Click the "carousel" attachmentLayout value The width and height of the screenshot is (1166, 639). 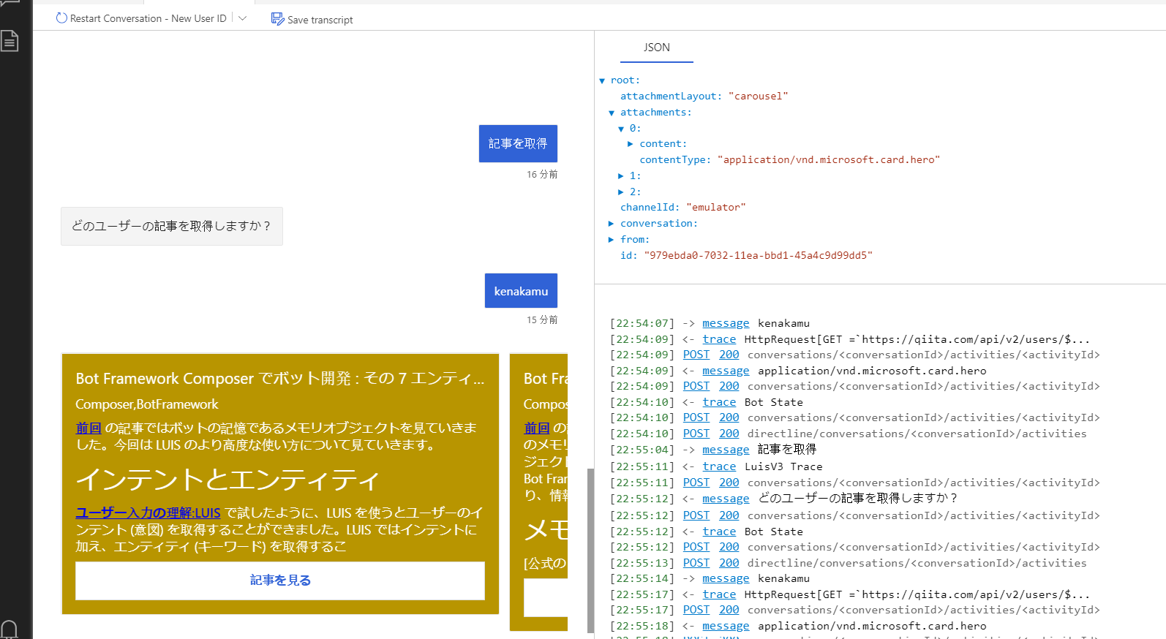(x=758, y=97)
